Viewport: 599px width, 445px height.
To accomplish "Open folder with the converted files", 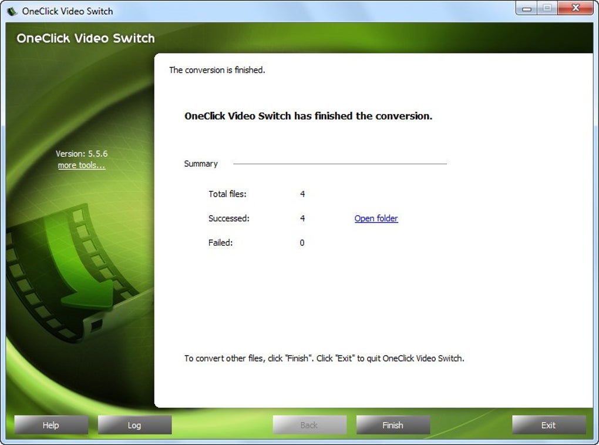I will point(376,218).
